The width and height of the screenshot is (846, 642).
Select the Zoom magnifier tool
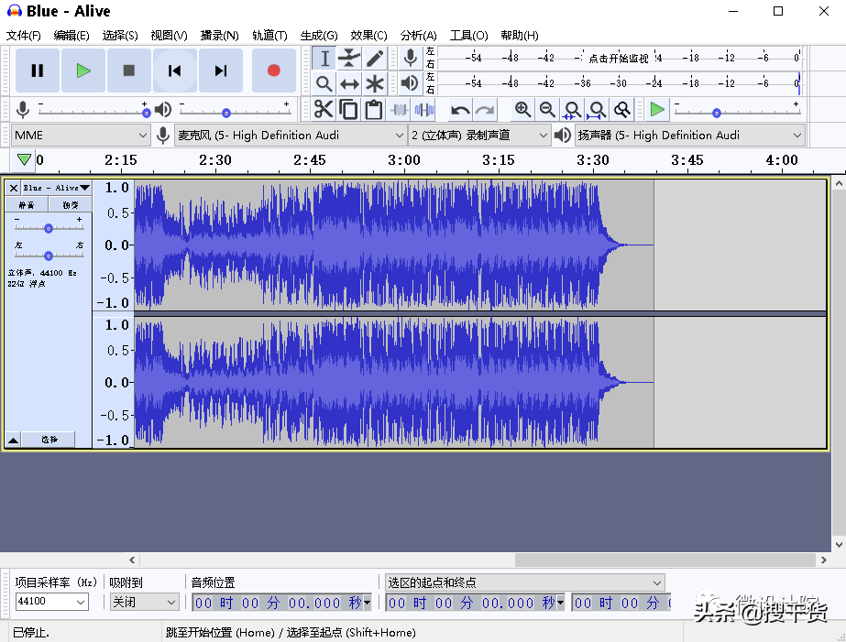[x=324, y=83]
